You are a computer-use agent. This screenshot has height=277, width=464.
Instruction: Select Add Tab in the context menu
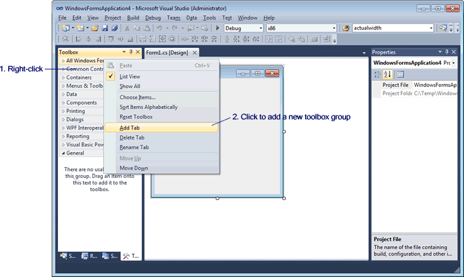(x=130, y=127)
